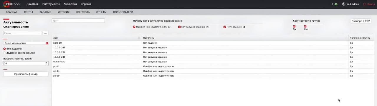Image resolution: width=377 pixels, height=106 pixels.
Task: Click the Хост search field above the table
Action: [78, 21]
